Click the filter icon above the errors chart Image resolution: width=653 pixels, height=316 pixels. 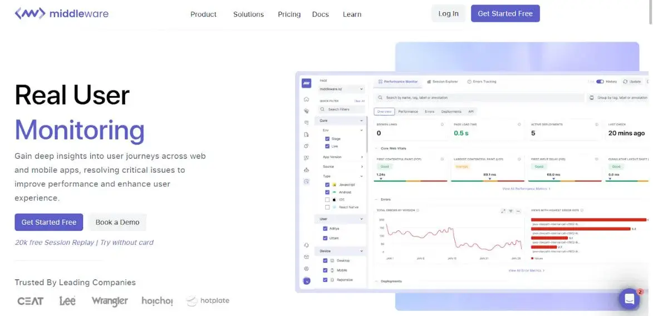(511, 212)
